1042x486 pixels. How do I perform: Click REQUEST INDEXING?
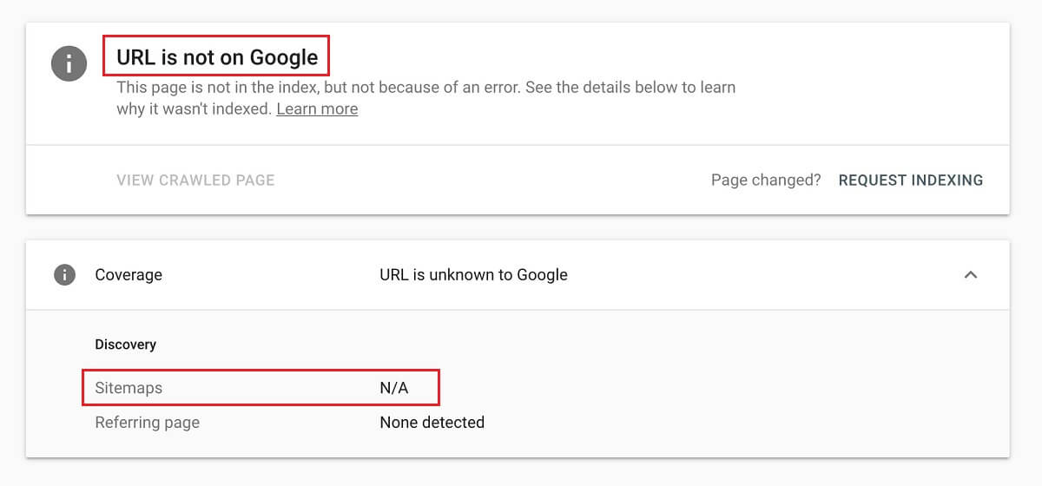tap(911, 181)
